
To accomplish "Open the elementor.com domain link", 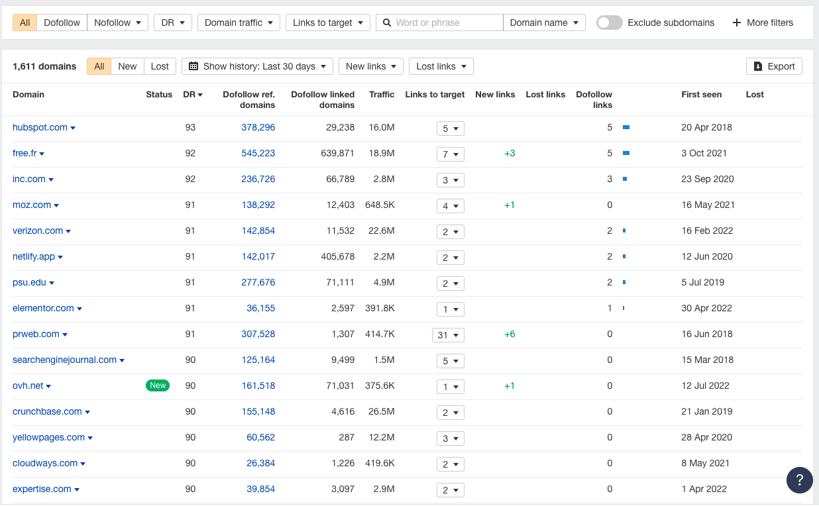I will coord(43,308).
